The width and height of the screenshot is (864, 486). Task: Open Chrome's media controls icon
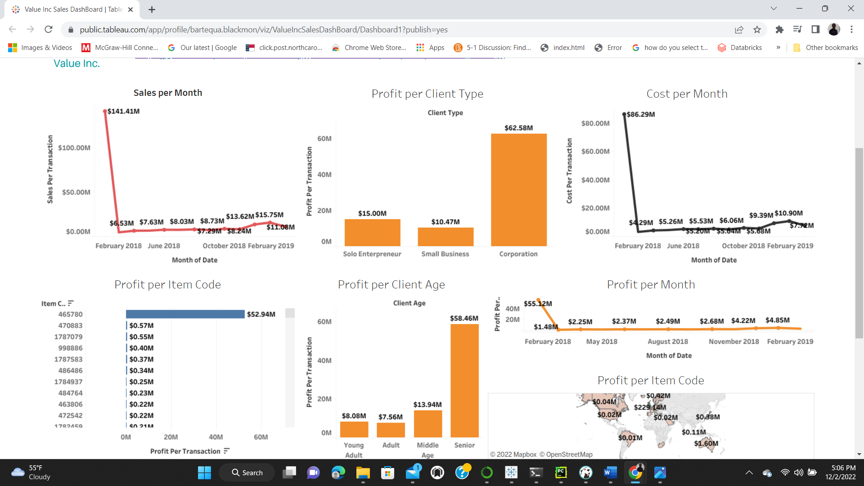[x=797, y=30]
